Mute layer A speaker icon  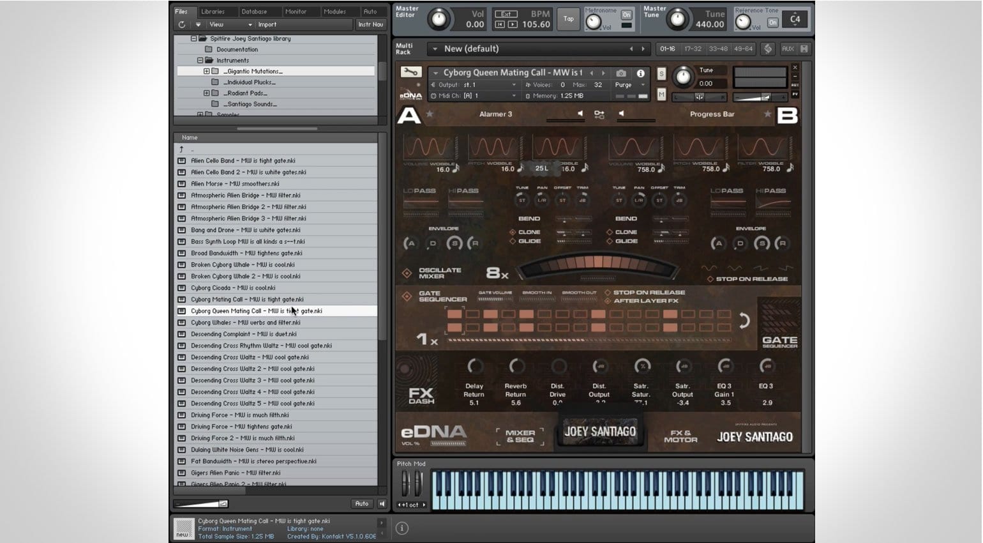click(x=580, y=114)
